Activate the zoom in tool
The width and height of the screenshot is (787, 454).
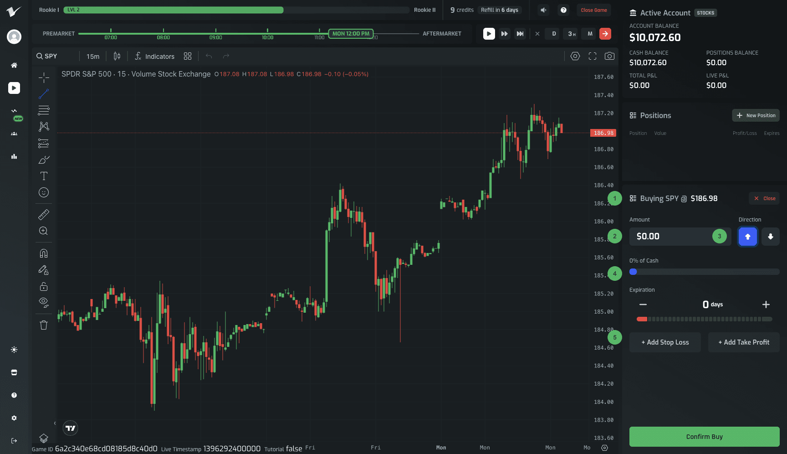44,231
